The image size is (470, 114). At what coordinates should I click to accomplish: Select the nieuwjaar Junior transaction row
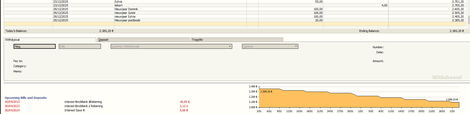pos(235,13)
